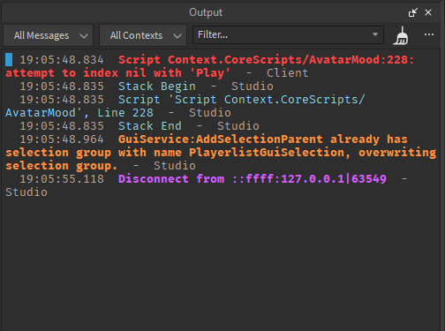Select the blue marker beside first error
The width and height of the screenshot is (445, 331).
tap(9, 60)
